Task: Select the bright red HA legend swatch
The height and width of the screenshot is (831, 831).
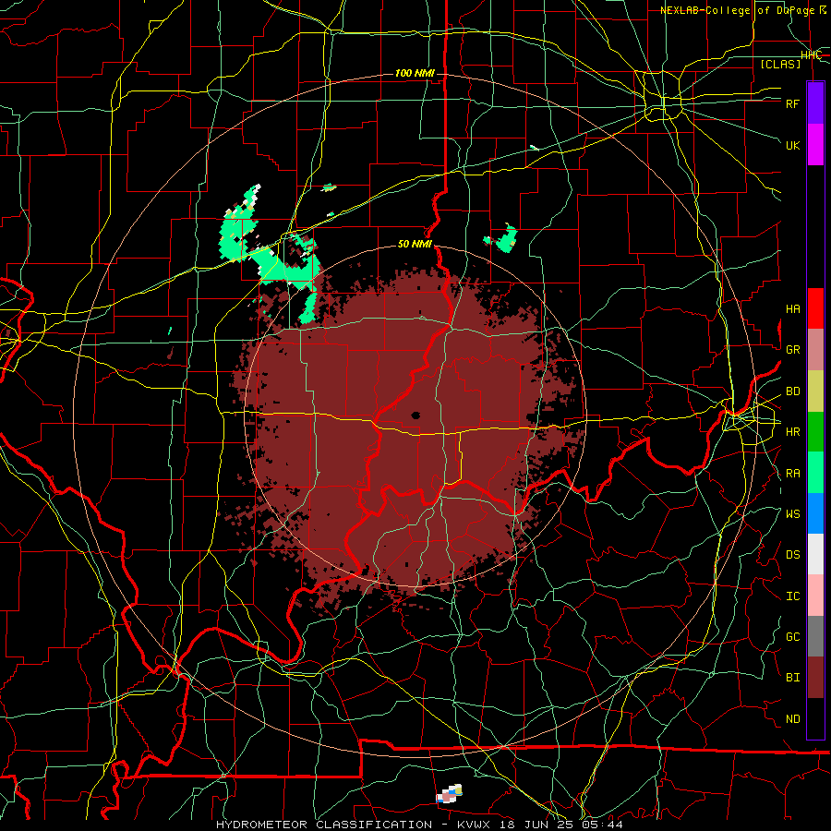Action: 815,308
